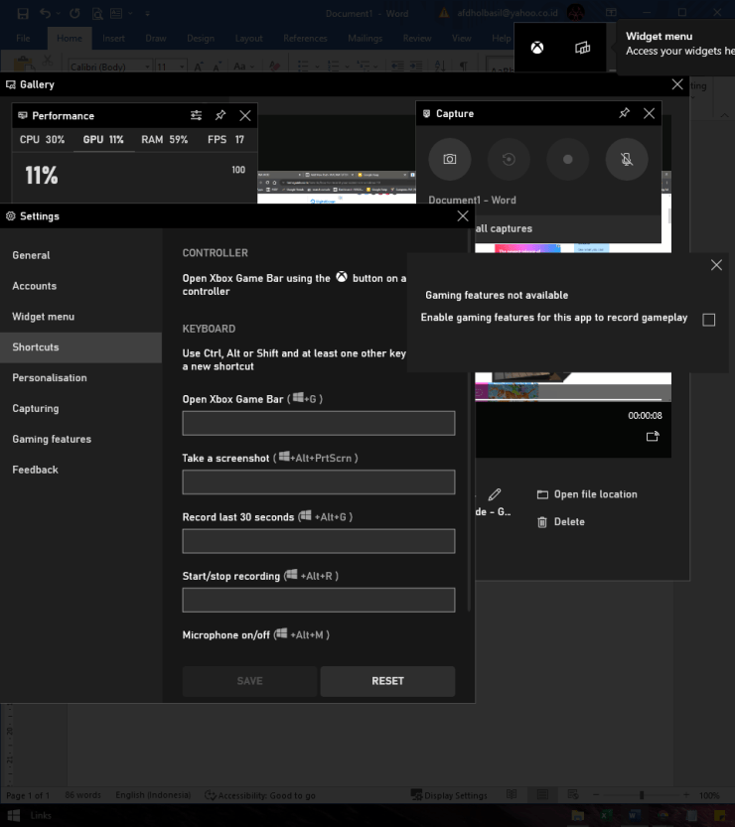Pin the Capture widget
Viewport: 735px width, 827px height.
pos(624,113)
